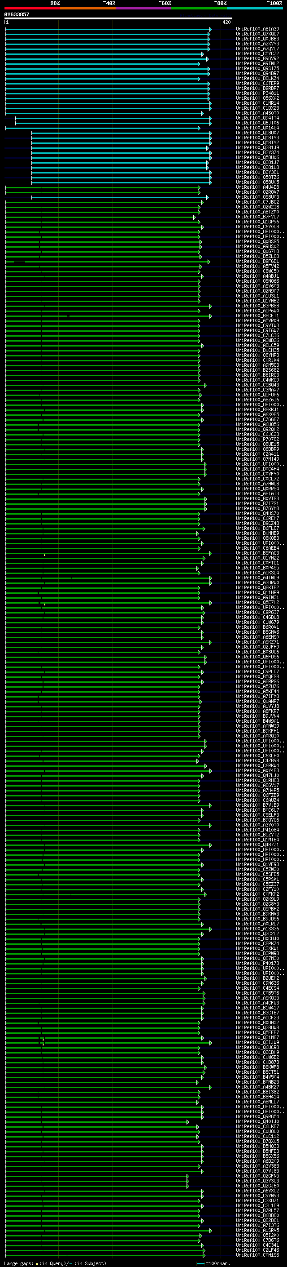Select label UniRef100_Q3IJW9
The width and height of the screenshot is (287, 1267).
pyautogui.click(x=257, y=1042)
